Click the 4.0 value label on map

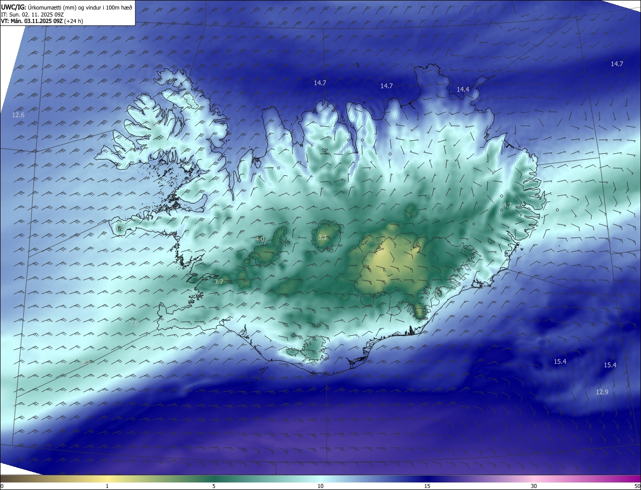(260, 239)
